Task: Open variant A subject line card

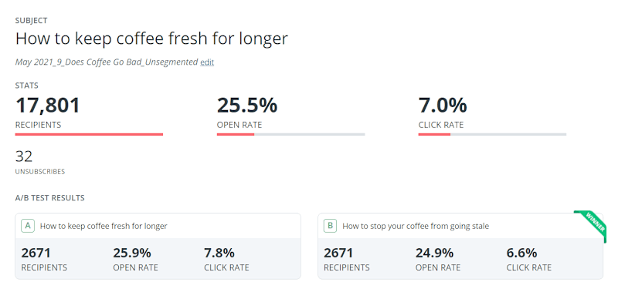Action: click(x=158, y=246)
